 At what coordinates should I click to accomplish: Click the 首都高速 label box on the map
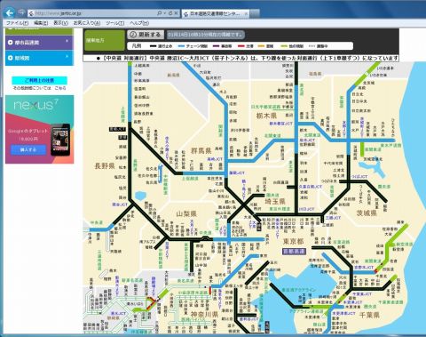click(294, 252)
